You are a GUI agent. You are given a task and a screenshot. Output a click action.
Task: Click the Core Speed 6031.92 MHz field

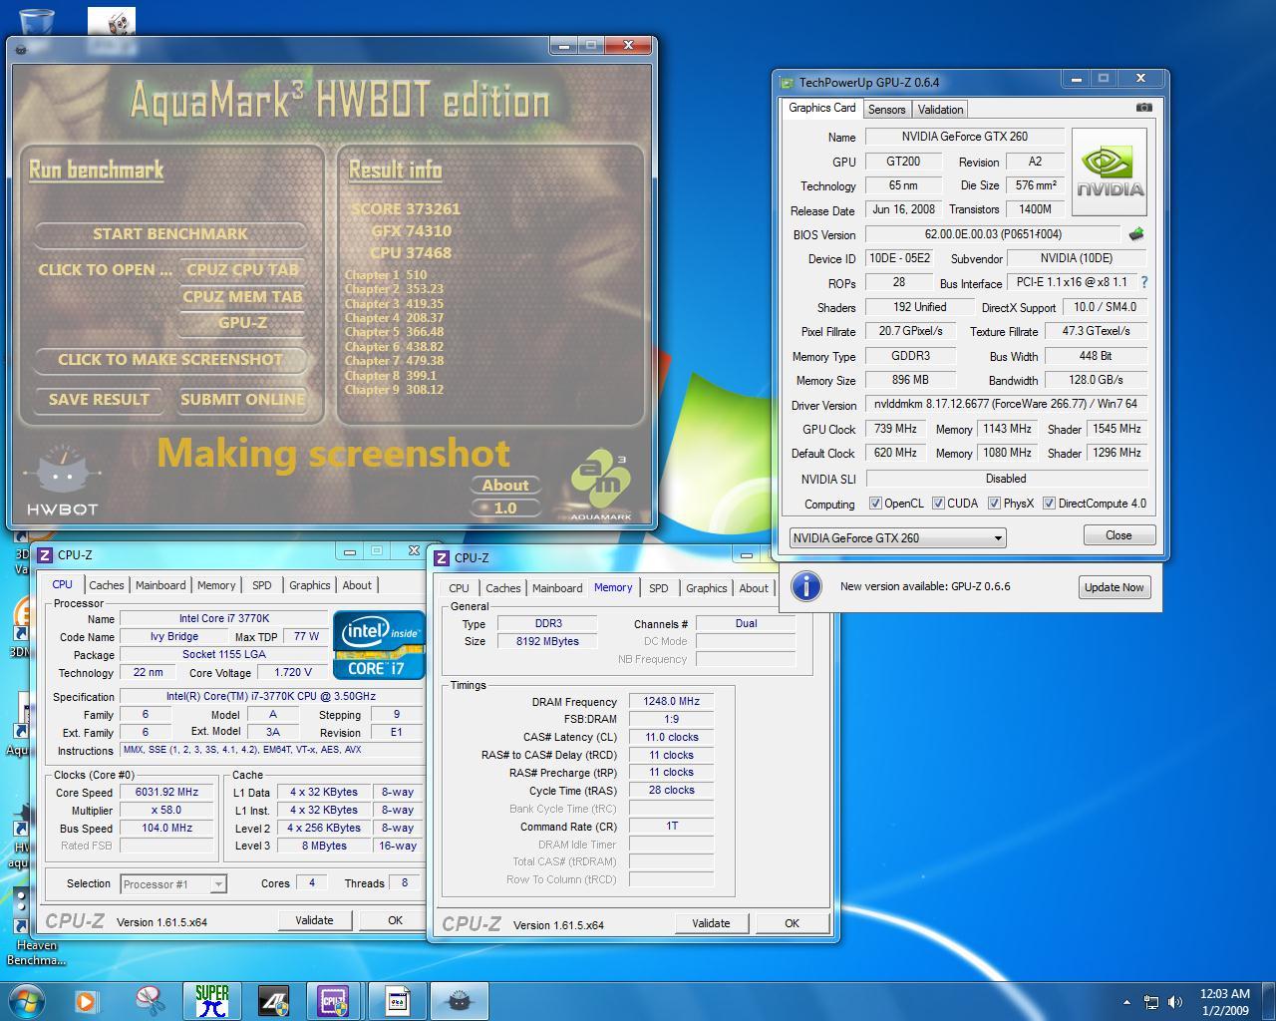coord(167,793)
